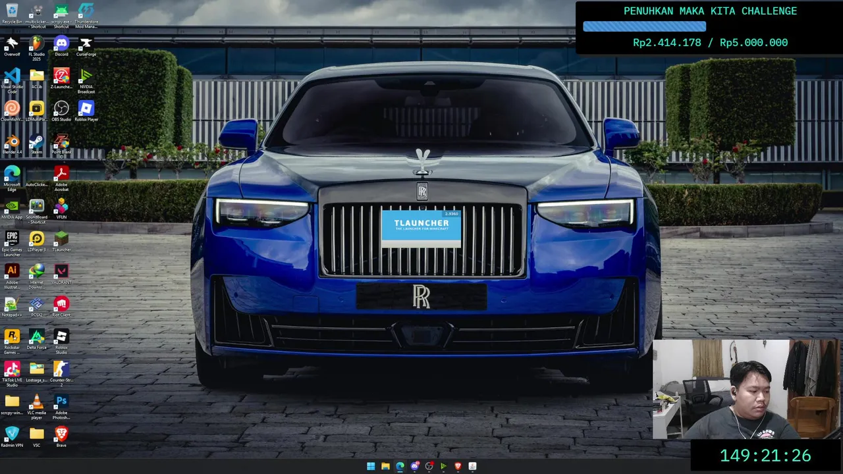Select the Adobe Photoshop desktop icon
Screen dimensions: 843x474
61,407
